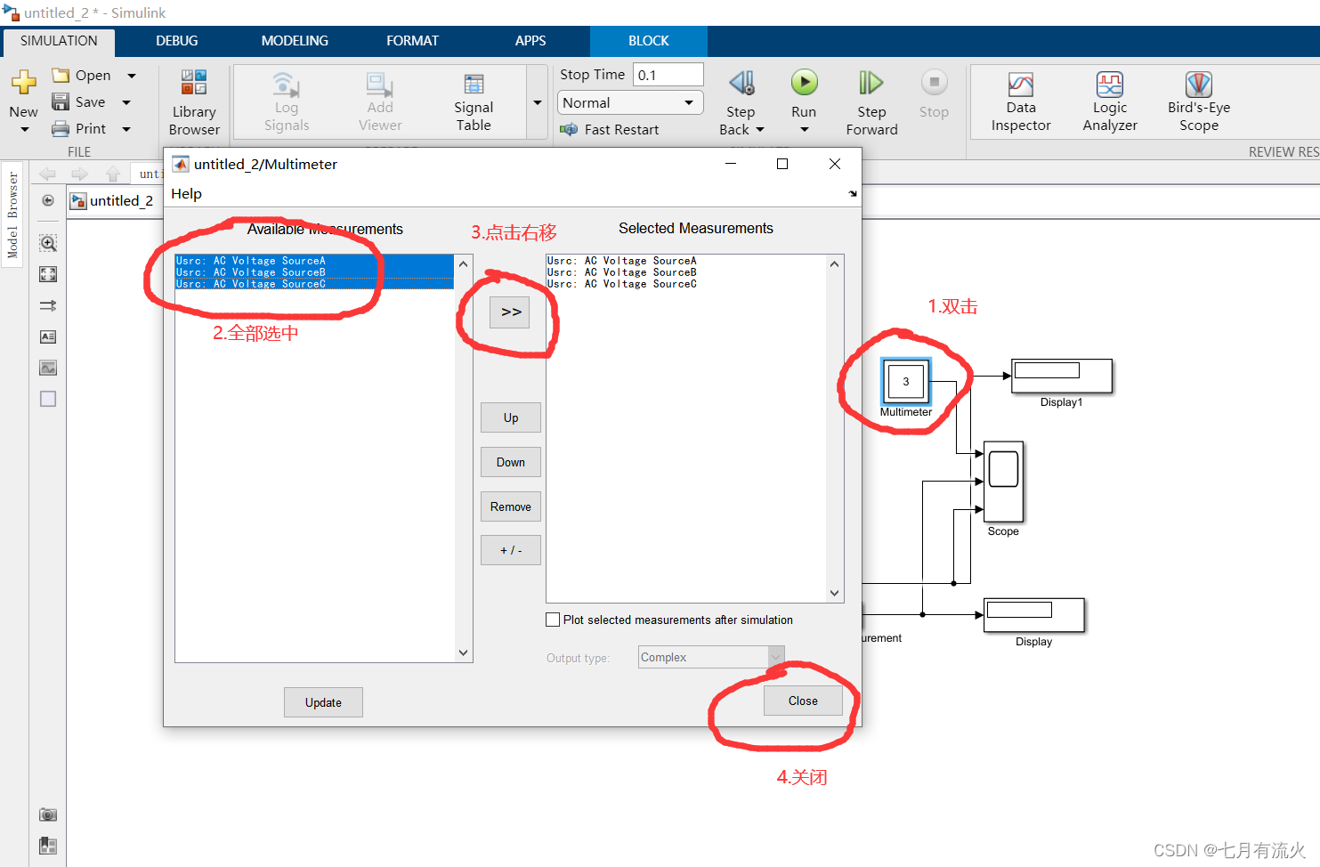Image resolution: width=1320 pixels, height=867 pixels.
Task: Insert an image via palette icon
Action: (48, 368)
